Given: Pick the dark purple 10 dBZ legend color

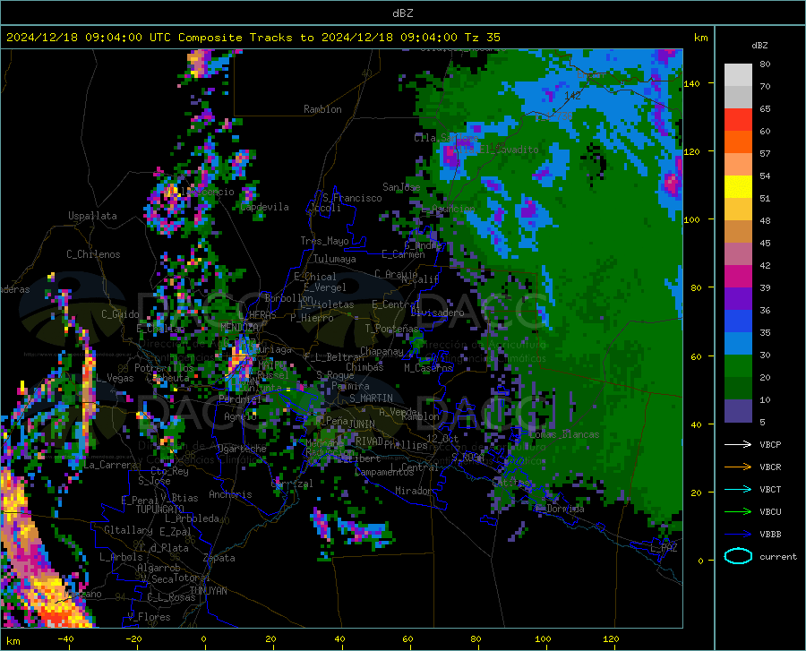Looking at the screenshot, I should (x=738, y=410).
